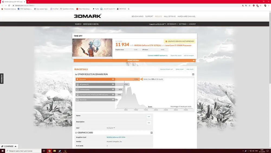The image size is (271, 153).
Task: Open dropdown on the Notebook bar
Action: (x=113, y=100)
